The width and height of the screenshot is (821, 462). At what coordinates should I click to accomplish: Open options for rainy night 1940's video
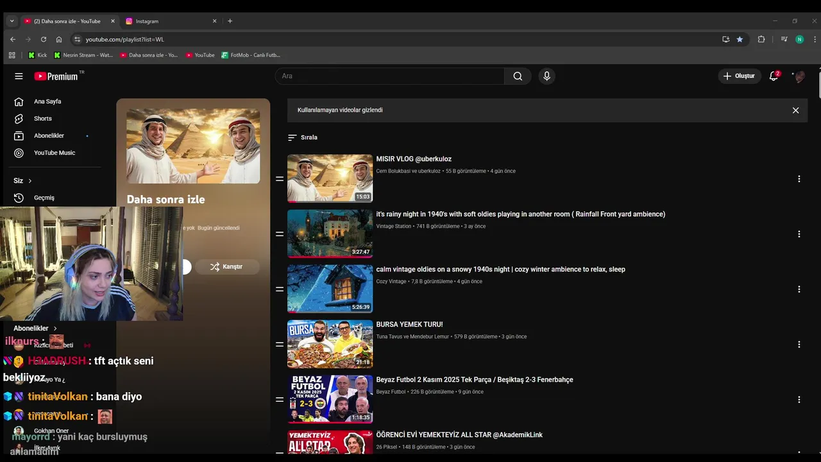[x=799, y=234]
